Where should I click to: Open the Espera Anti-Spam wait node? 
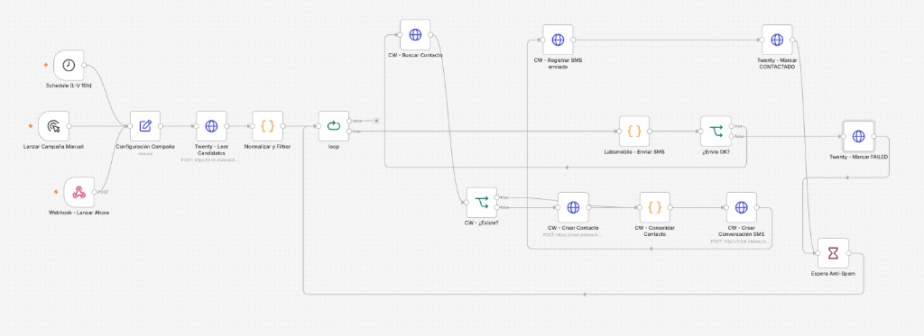(x=833, y=253)
